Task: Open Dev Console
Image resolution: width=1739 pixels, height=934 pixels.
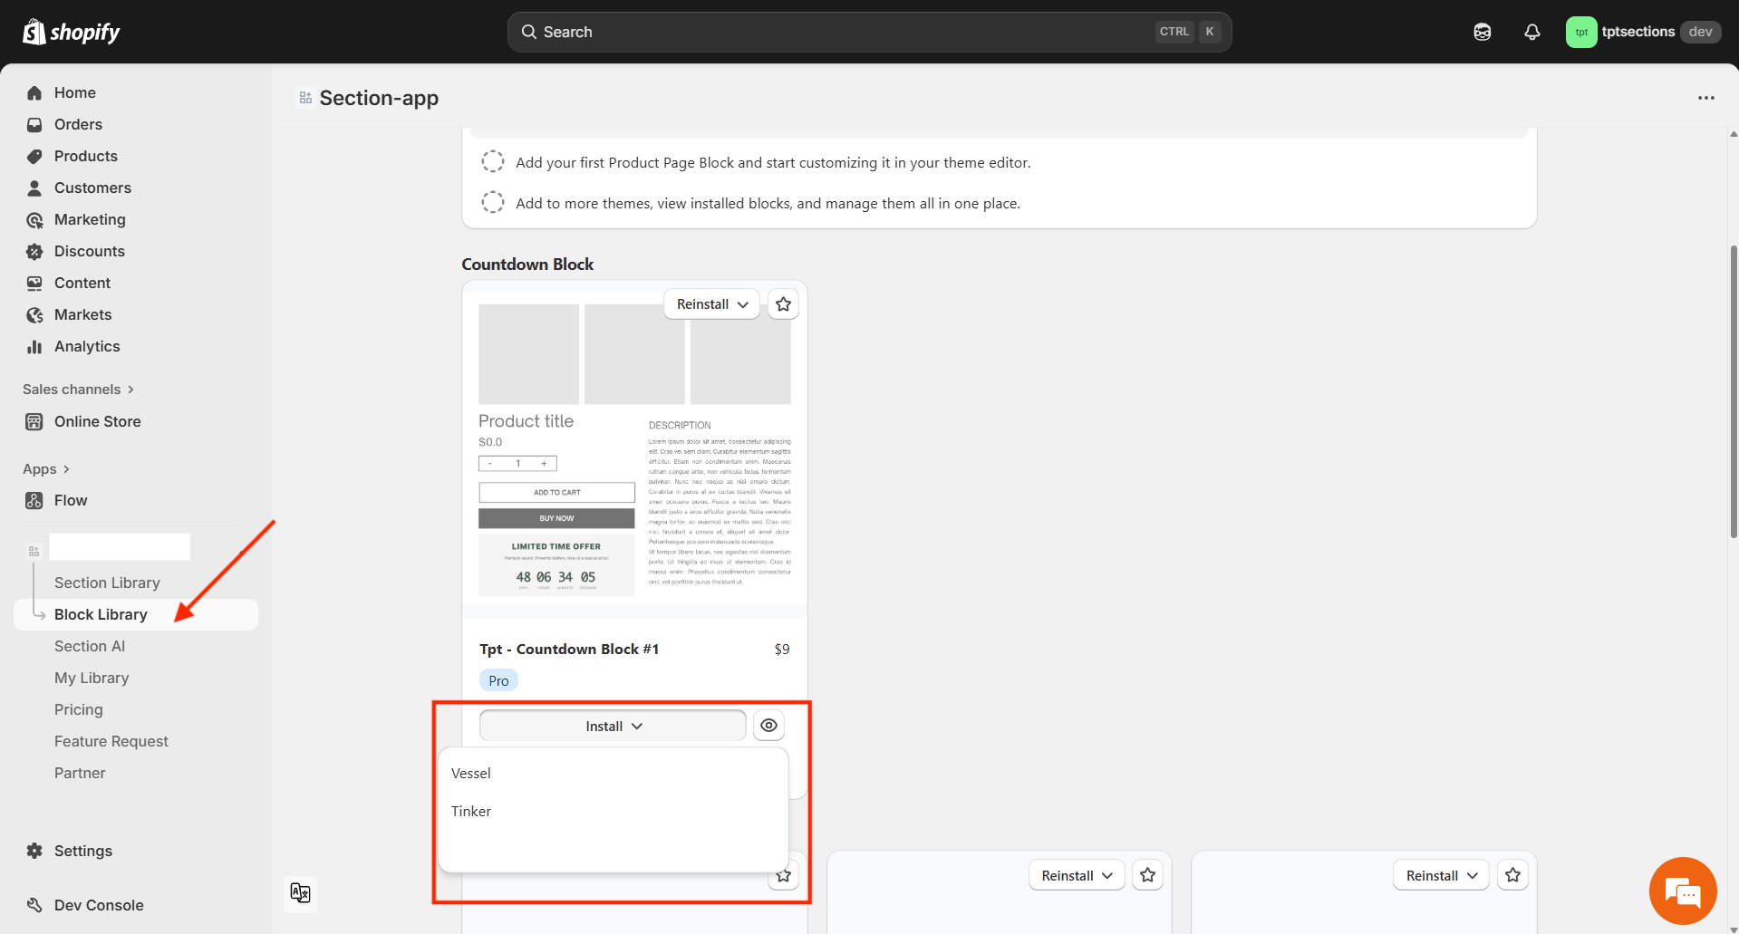Action: point(99,906)
